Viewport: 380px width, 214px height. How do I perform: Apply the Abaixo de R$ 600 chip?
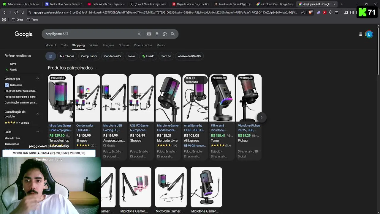click(x=189, y=56)
